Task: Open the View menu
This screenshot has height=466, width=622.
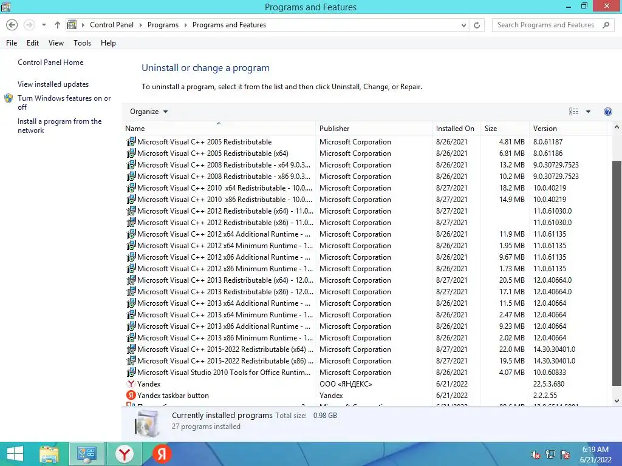Action: [56, 43]
